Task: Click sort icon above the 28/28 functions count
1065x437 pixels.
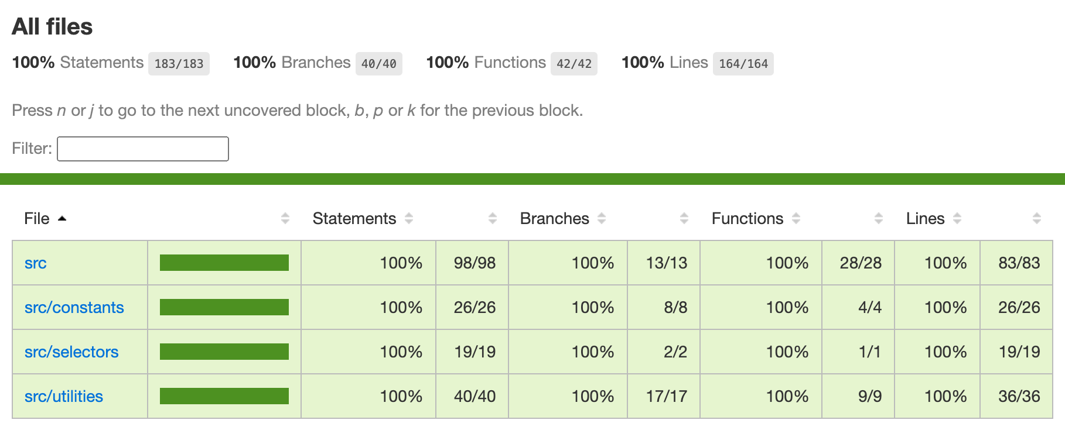Action: click(879, 219)
